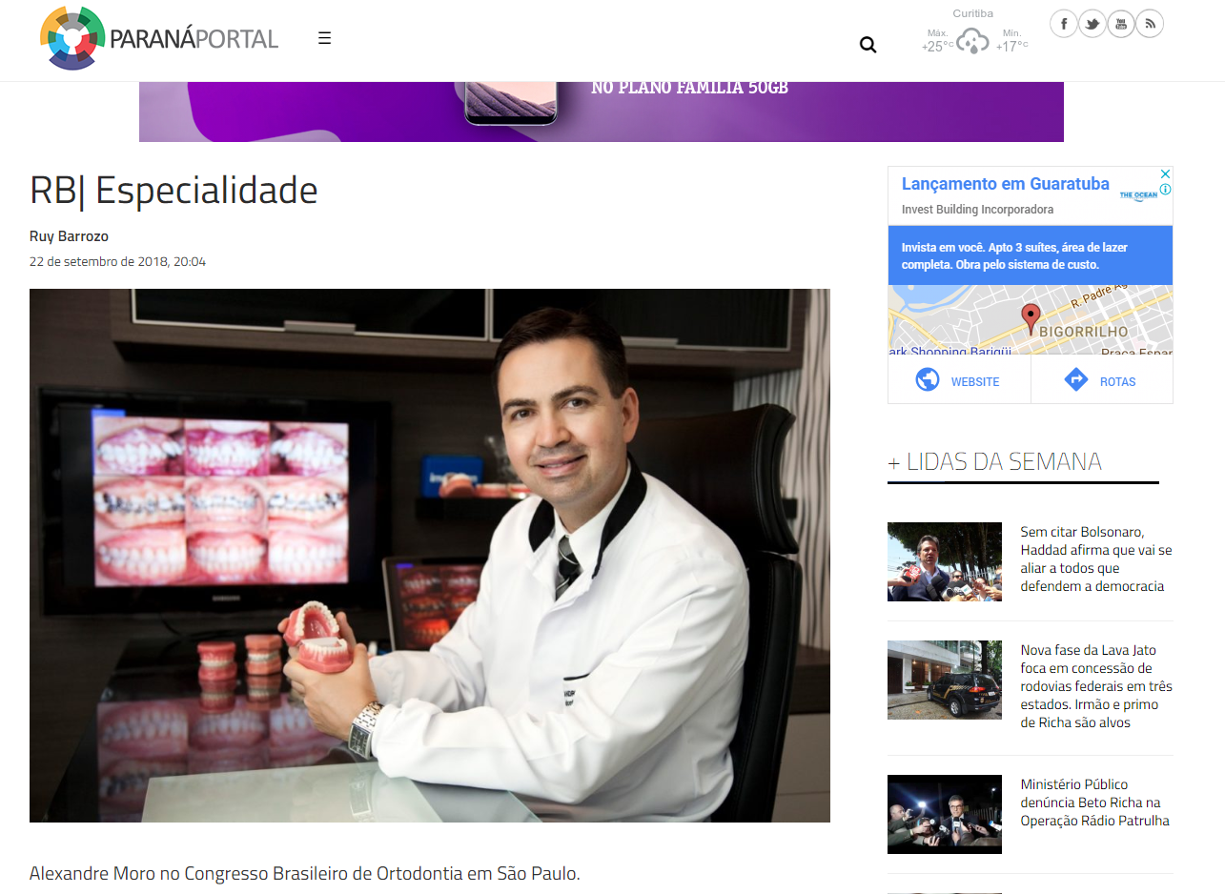Click the Haddad article thumbnail

pos(944,561)
